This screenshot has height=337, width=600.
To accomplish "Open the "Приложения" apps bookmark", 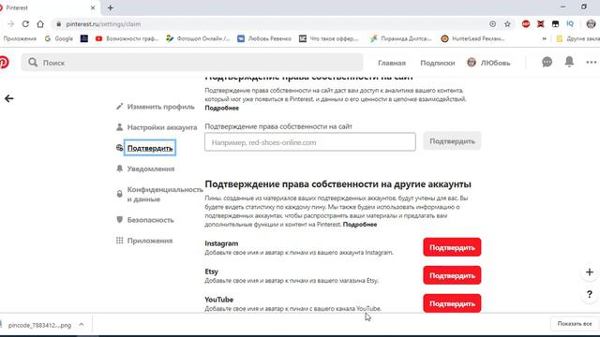I will point(19,38).
